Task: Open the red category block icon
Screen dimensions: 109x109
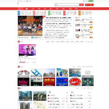Action: [64, 13]
